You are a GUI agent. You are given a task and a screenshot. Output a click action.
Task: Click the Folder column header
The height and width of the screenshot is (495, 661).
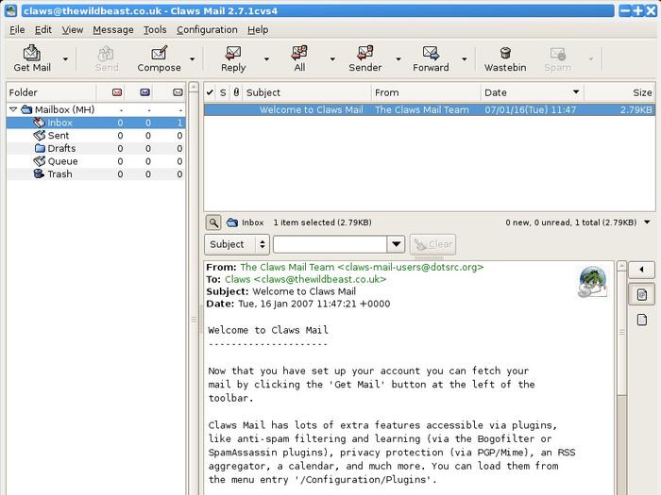click(51, 92)
